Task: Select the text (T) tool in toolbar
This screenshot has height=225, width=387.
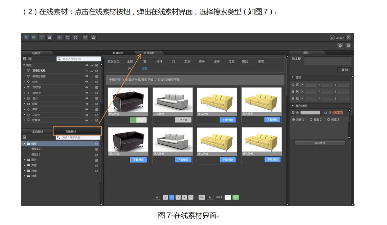Action: pyautogui.click(x=42, y=37)
